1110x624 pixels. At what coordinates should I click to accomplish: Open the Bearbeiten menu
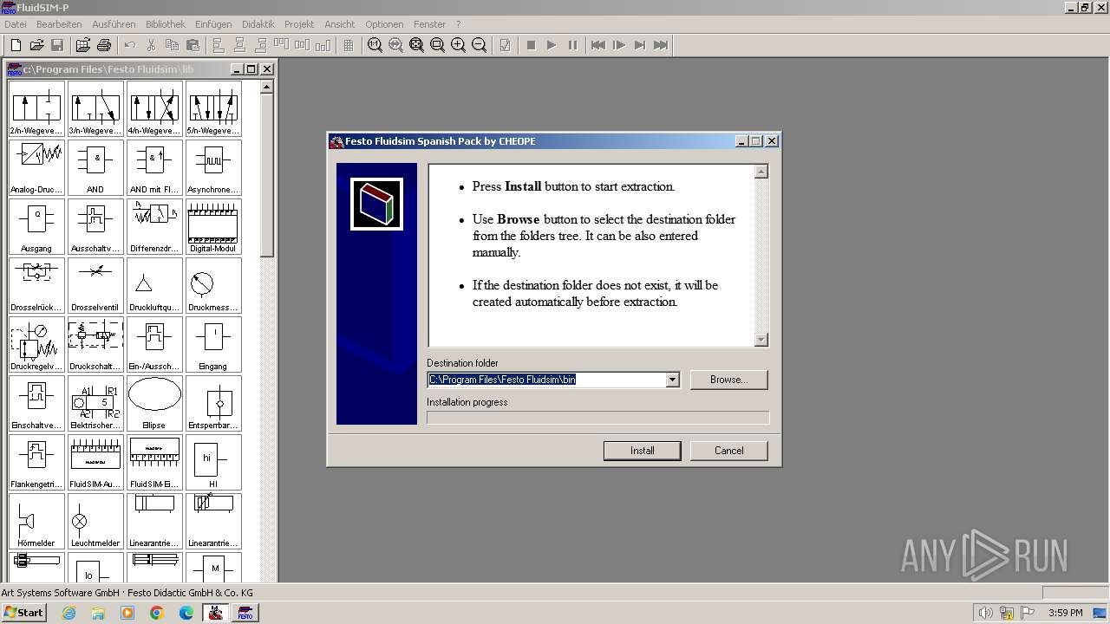59,24
